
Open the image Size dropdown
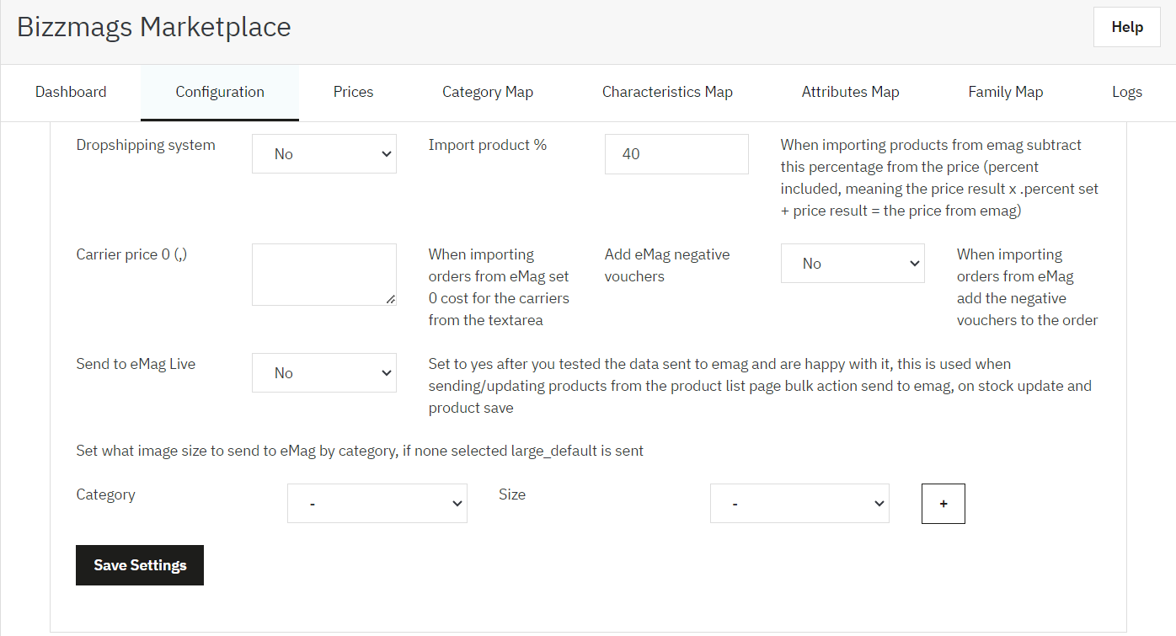tap(799, 503)
